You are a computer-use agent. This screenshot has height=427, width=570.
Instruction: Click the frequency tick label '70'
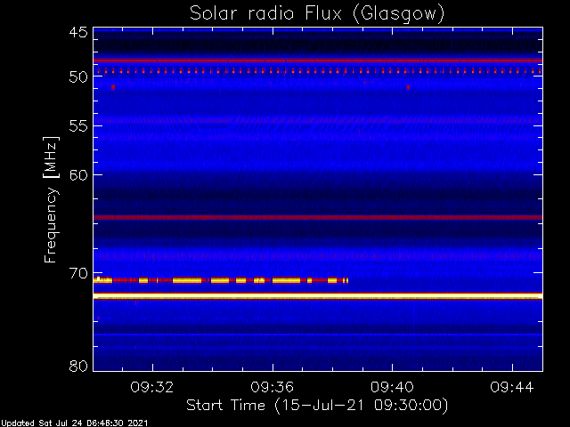pos(78,273)
